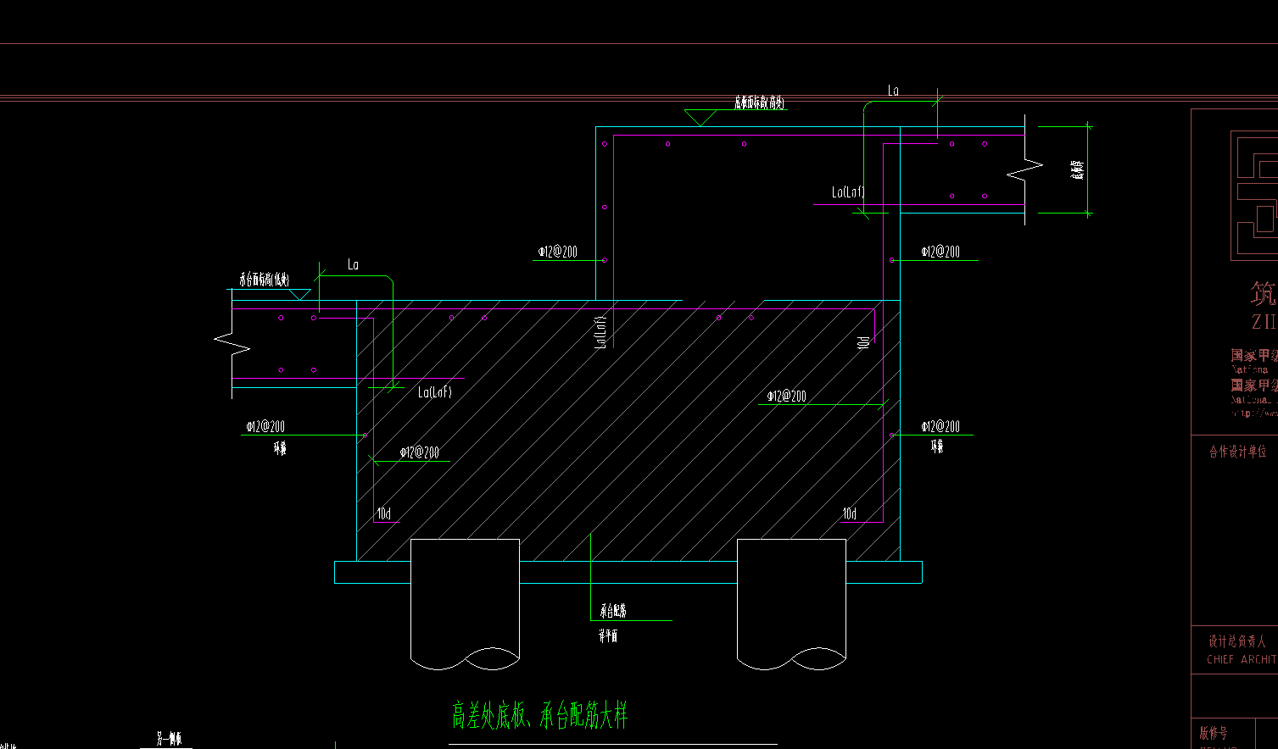Screen dimensions: 1278x749
Task: Click the La label above the right slab
Action: pyautogui.click(x=893, y=90)
